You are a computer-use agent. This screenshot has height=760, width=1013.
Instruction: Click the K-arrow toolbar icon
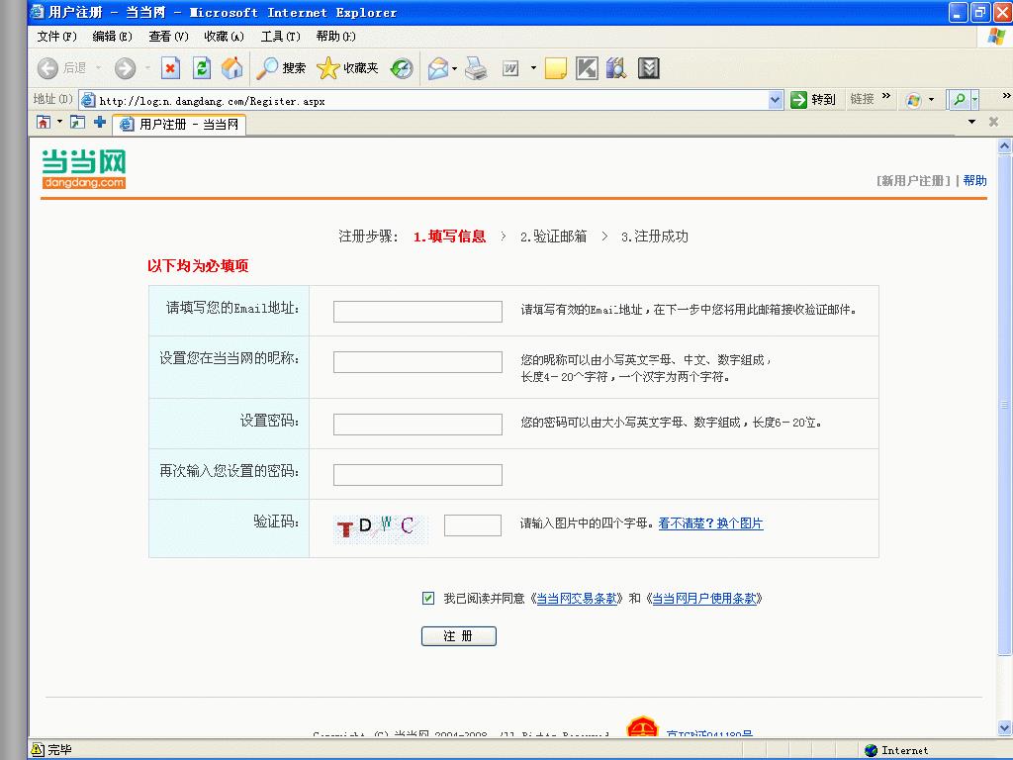coord(587,68)
